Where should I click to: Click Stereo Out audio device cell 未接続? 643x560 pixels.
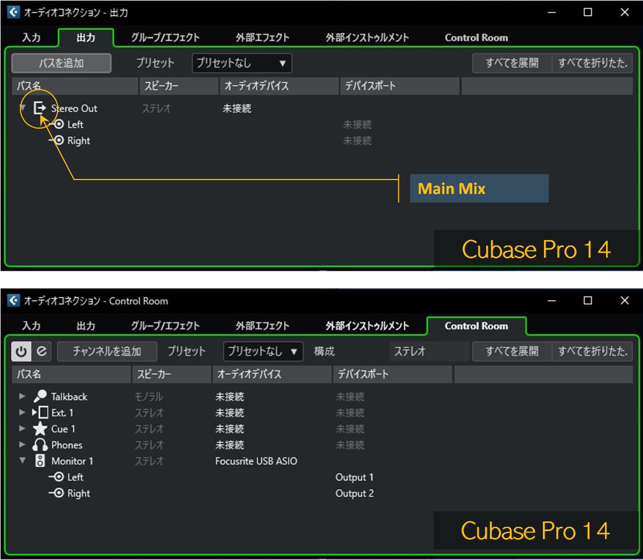click(237, 108)
